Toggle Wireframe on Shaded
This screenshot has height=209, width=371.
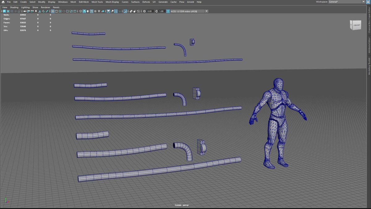click(x=92, y=11)
